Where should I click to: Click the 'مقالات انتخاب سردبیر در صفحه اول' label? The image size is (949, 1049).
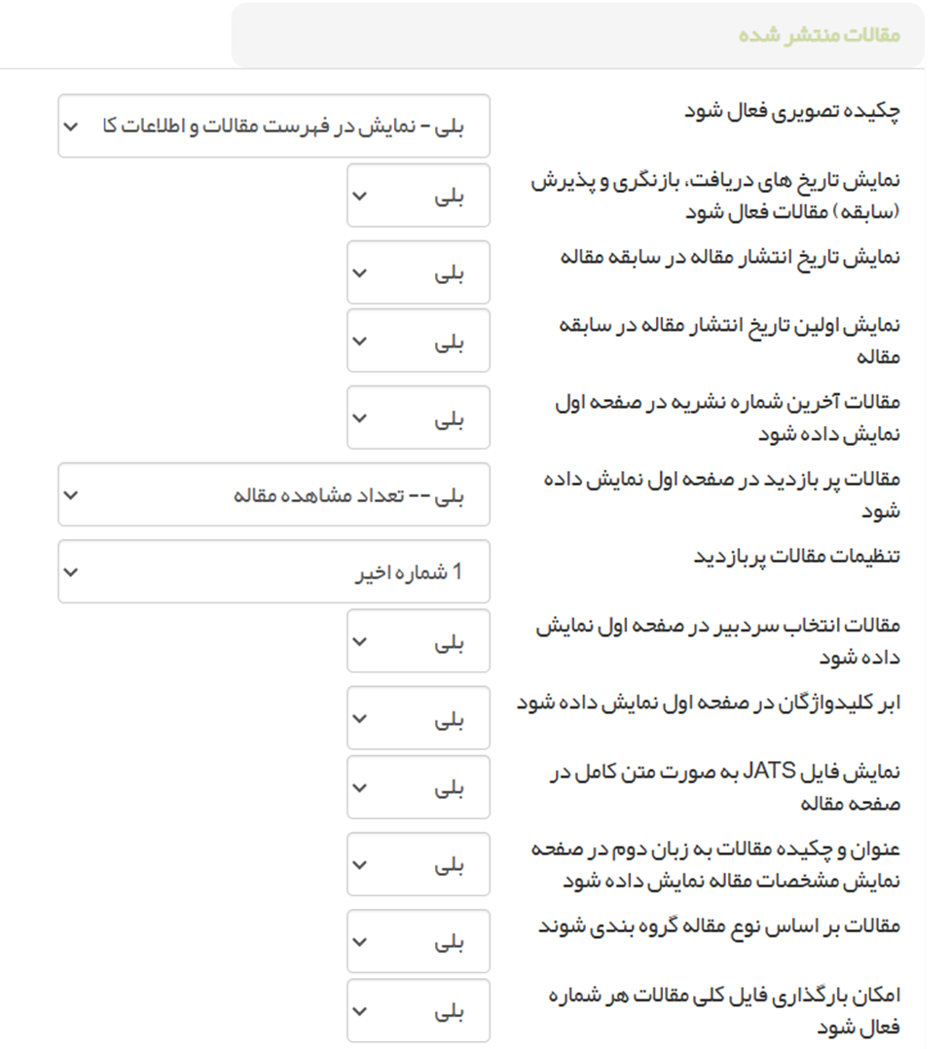click(x=720, y=641)
